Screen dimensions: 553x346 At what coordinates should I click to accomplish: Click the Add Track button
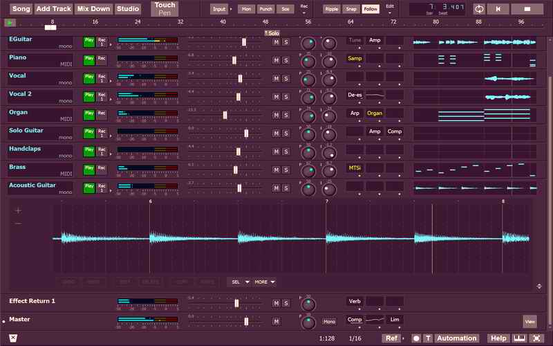pyautogui.click(x=54, y=9)
